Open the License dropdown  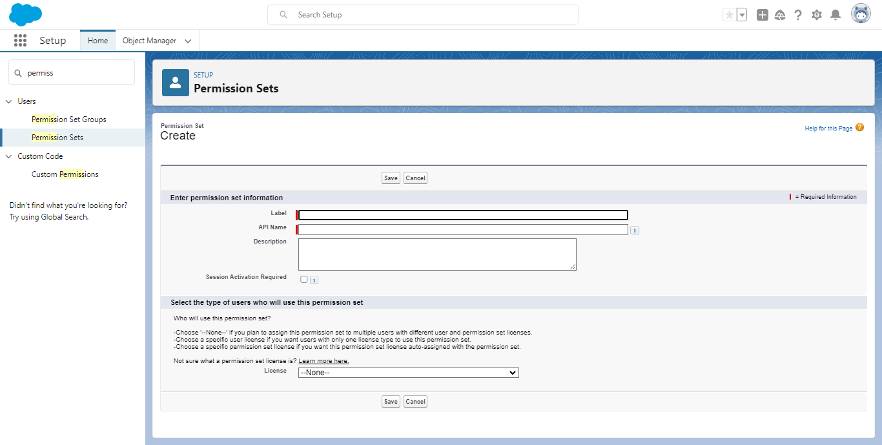(x=409, y=373)
